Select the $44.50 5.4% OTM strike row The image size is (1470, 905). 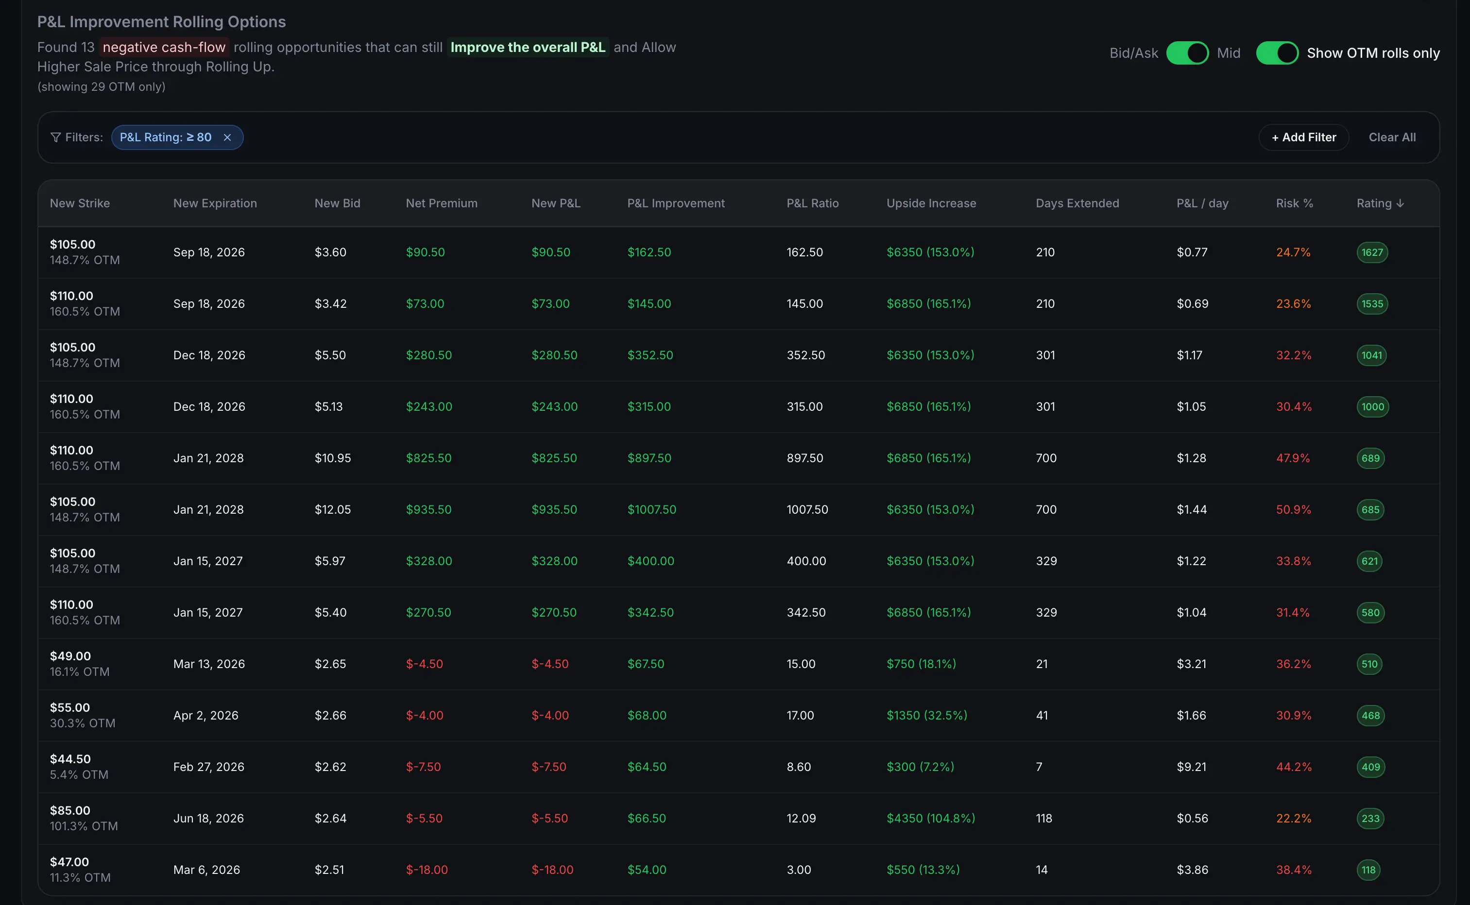(738, 767)
